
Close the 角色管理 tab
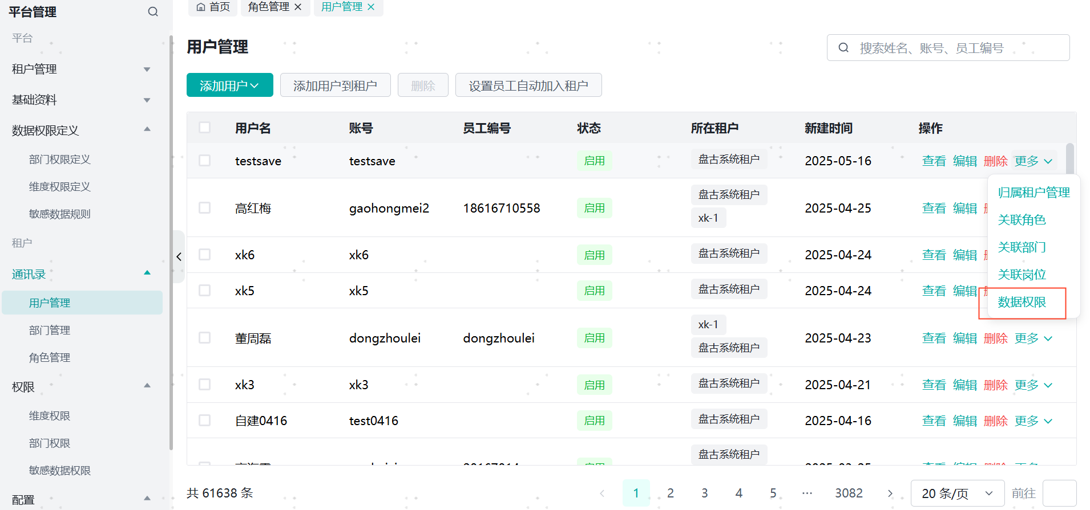298,7
